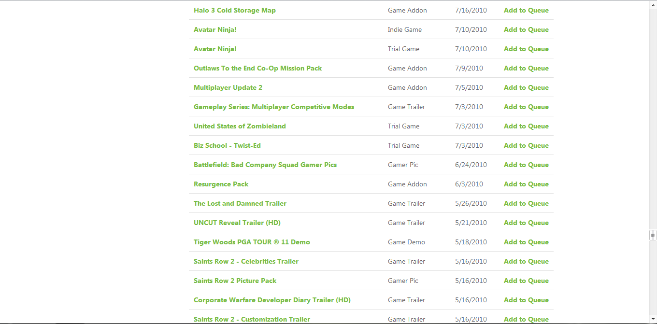Open Battlefield: Bad Company Squad Gamer Pics
The width and height of the screenshot is (657, 324).
265,165
